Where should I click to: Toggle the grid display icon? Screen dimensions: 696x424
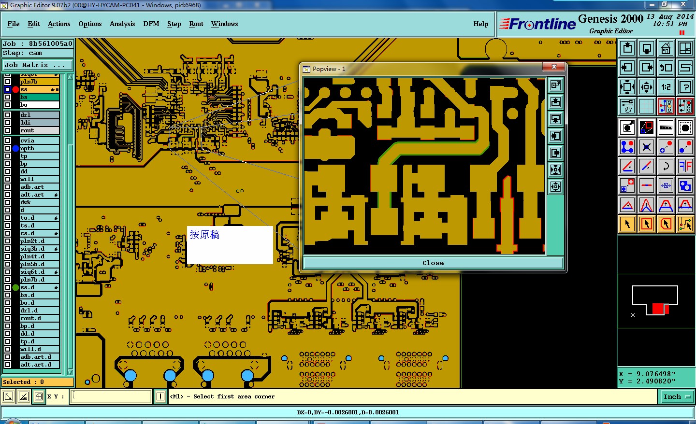(647, 106)
